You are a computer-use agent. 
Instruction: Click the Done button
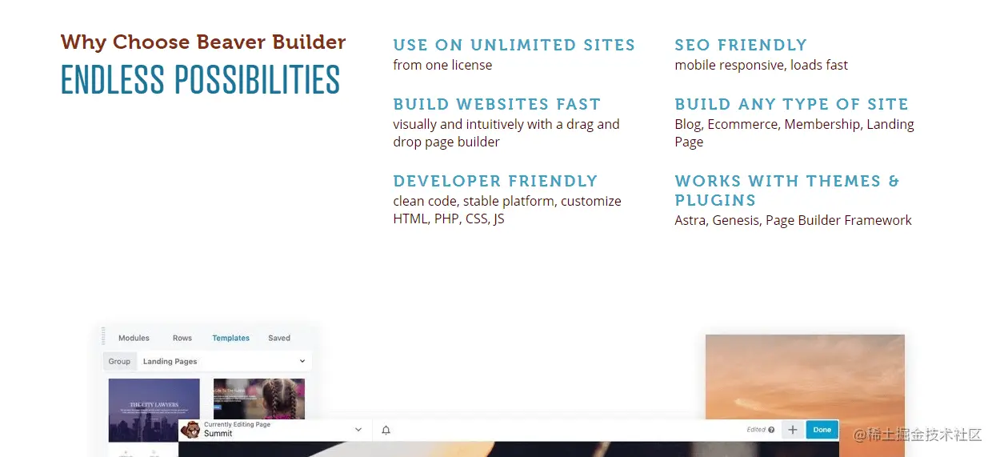tap(822, 430)
